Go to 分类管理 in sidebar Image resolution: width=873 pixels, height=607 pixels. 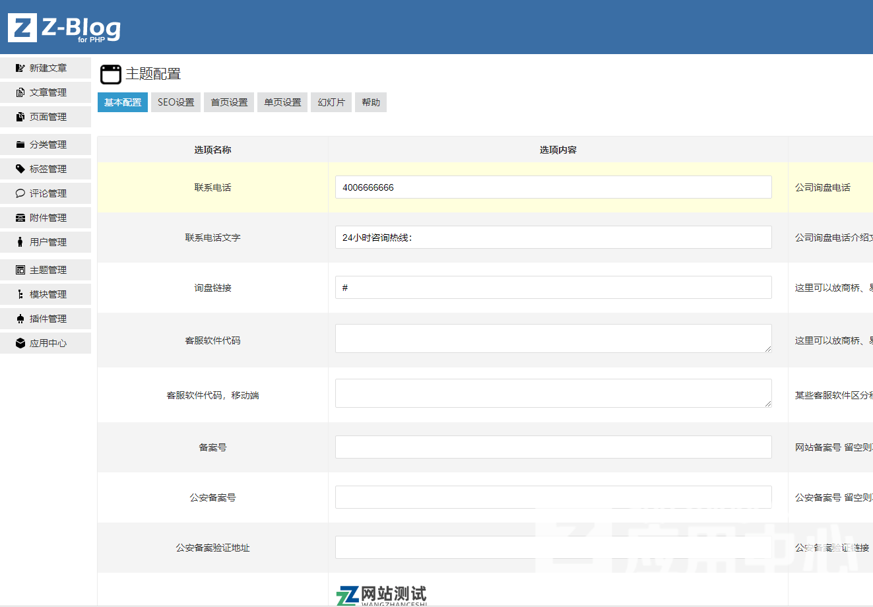pyautogui.click(x=46, y=144)
